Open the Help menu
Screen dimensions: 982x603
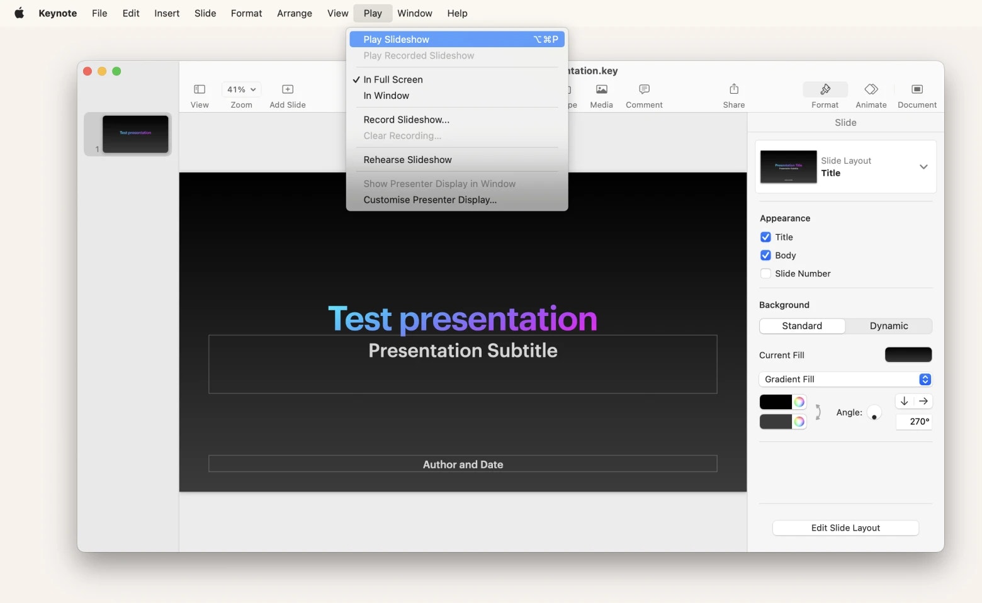tap(458, 13)
